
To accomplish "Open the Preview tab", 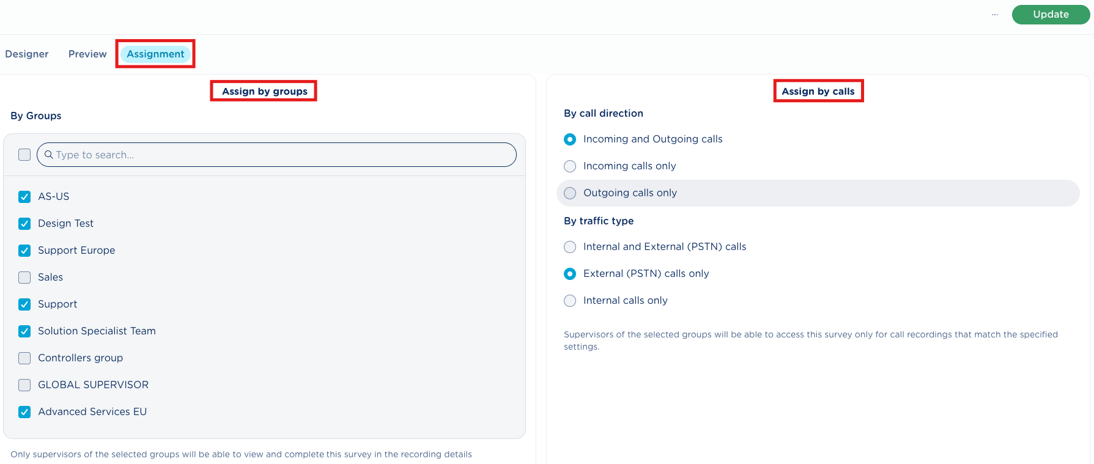I will tap(87, 54).
